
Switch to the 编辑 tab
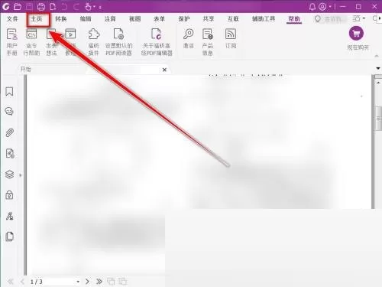[86, 19]
